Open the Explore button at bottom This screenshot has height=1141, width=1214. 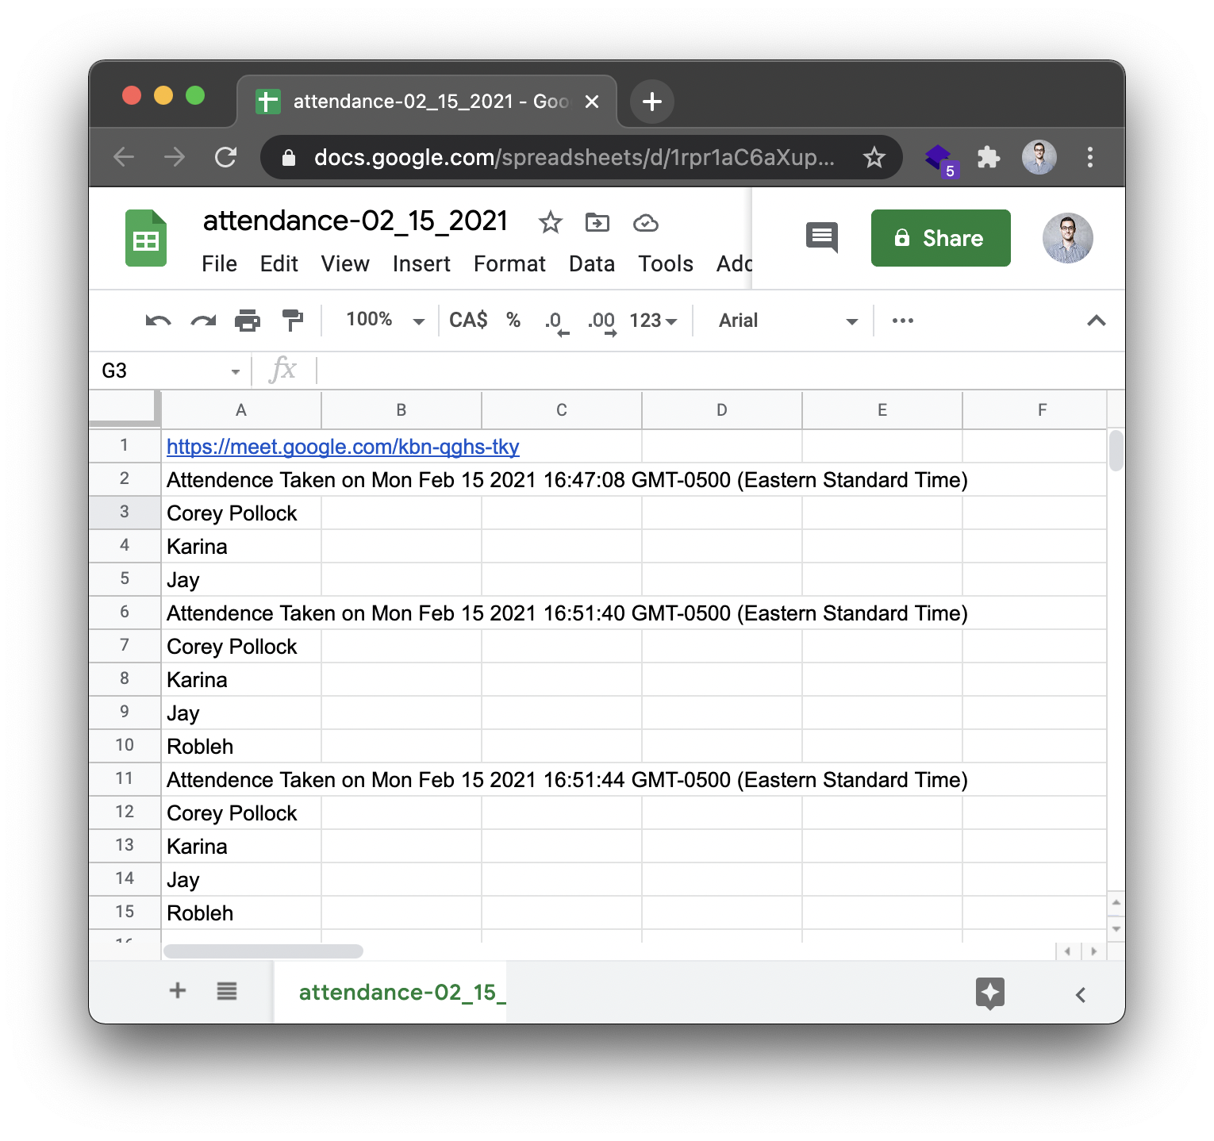tap(989, 993)
